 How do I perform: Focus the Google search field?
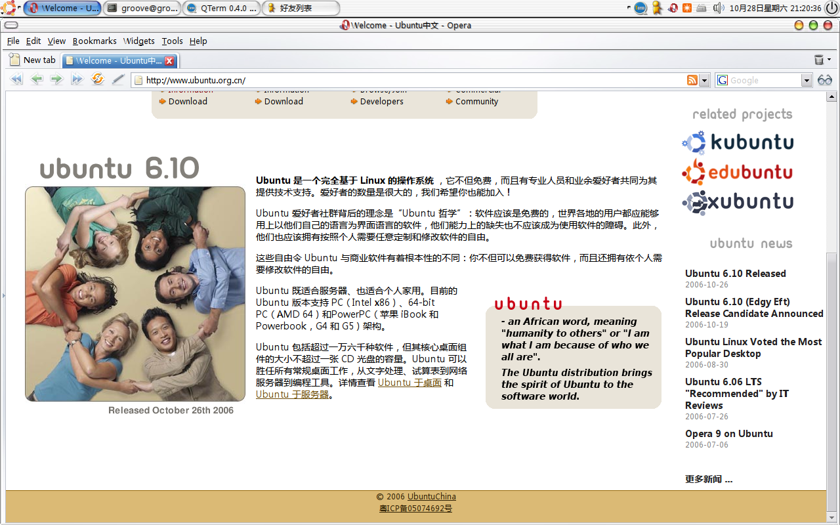[x=765, y=80]
